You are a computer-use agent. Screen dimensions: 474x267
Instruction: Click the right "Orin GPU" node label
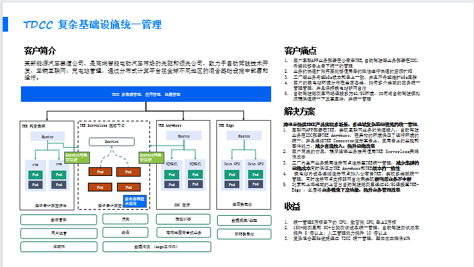256,164
